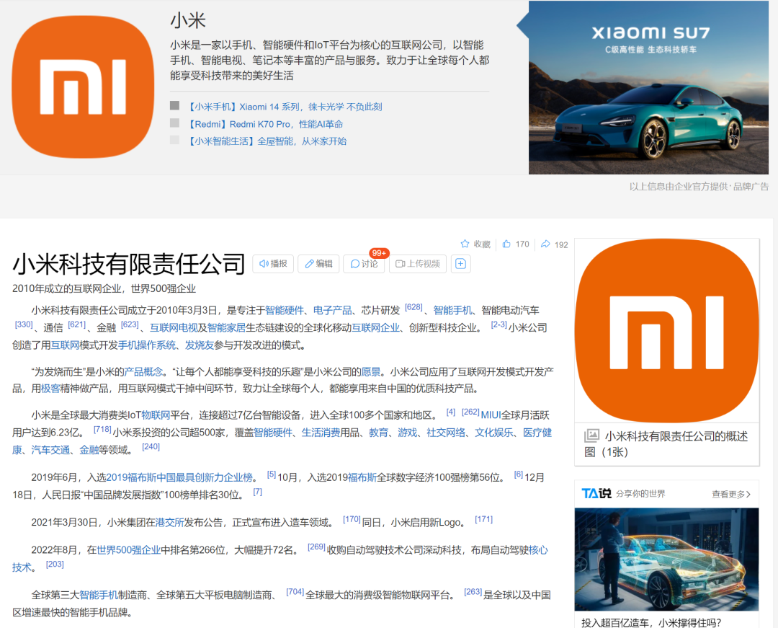
Task: Click the share arrow icon showing 192
Action: click(545, 244)
